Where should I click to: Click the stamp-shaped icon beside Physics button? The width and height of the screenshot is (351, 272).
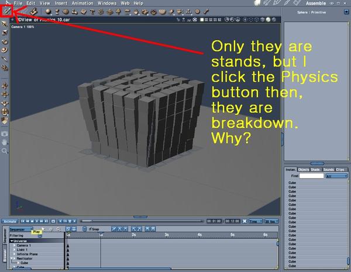(x=33, y=12)
